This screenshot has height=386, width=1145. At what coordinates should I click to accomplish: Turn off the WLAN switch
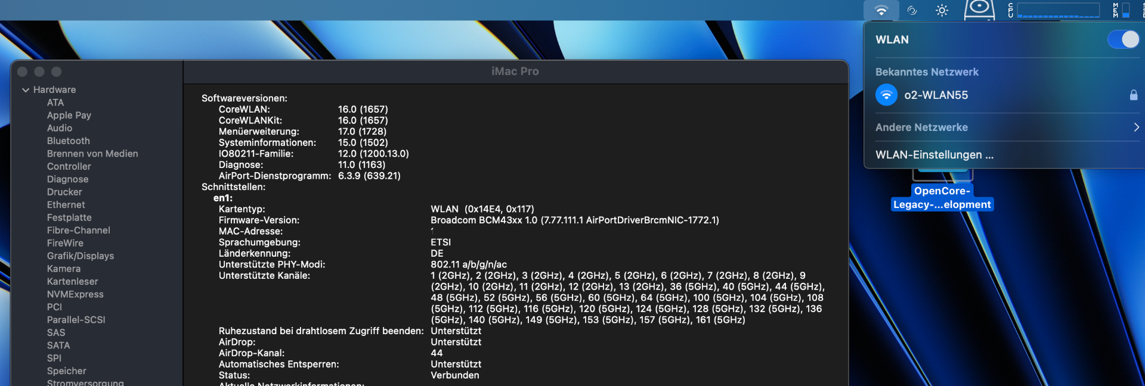coord(1124,39)
